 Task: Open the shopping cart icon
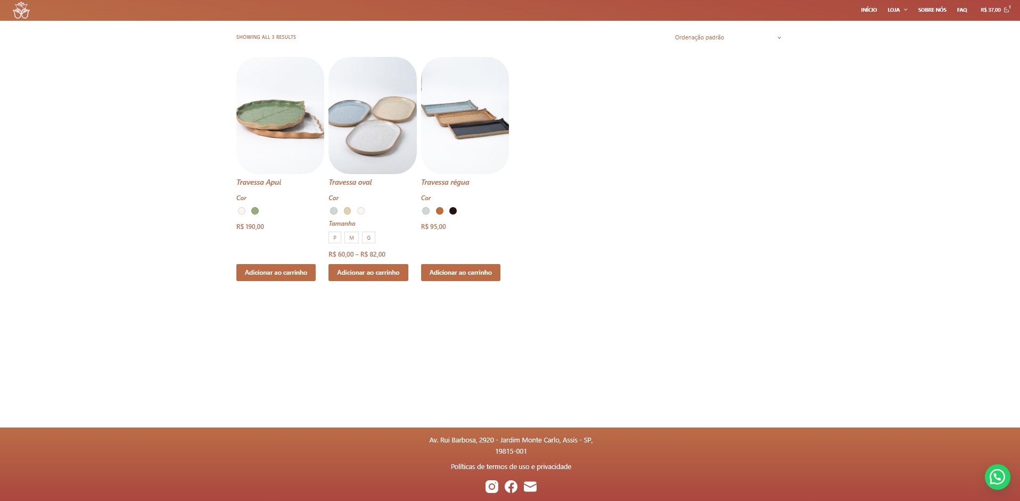pos(1007,10)
